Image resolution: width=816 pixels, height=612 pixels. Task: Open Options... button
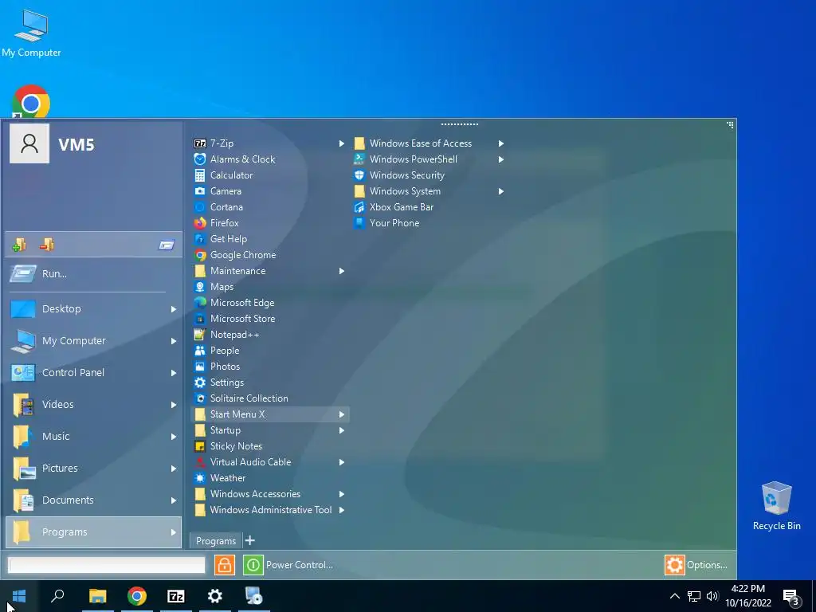(x=696, y=565)
